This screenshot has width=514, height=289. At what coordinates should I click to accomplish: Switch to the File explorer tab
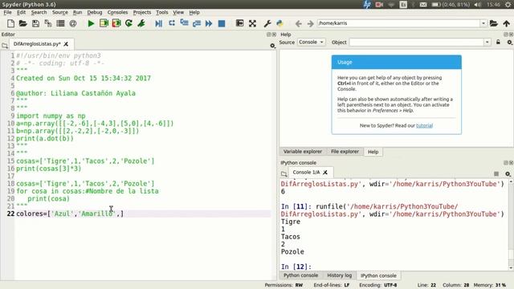coord(345,152)
